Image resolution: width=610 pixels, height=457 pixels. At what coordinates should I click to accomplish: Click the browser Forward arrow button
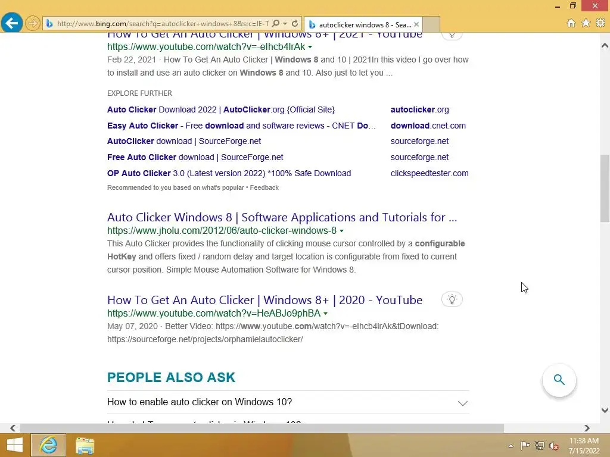33,23
